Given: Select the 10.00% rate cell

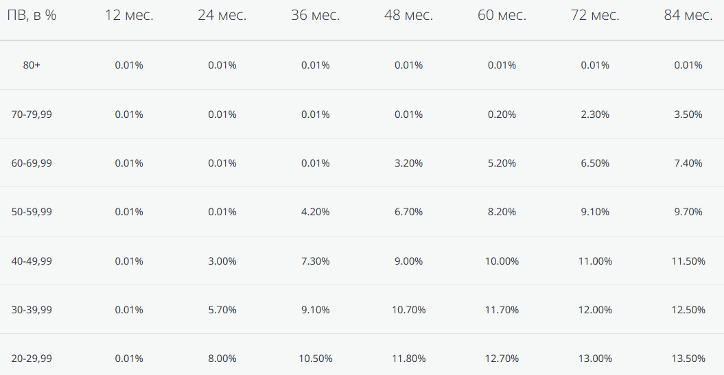Looking at the screenshot, I should (x=502, y=261).
